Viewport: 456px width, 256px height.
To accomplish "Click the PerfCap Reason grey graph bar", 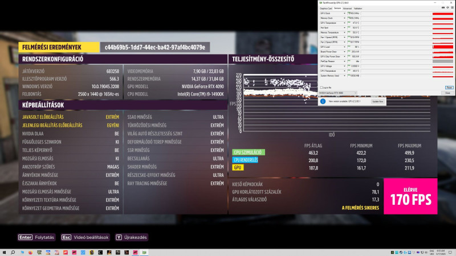I will [443, 61].
